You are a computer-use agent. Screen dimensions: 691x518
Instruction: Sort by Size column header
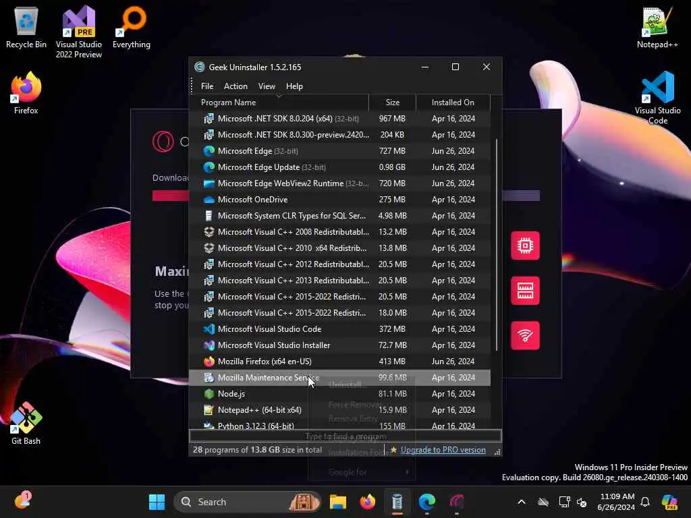(x=392, y=103)
